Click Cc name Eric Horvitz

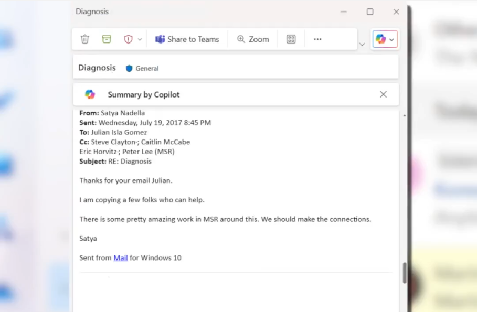tap(98, 152)
